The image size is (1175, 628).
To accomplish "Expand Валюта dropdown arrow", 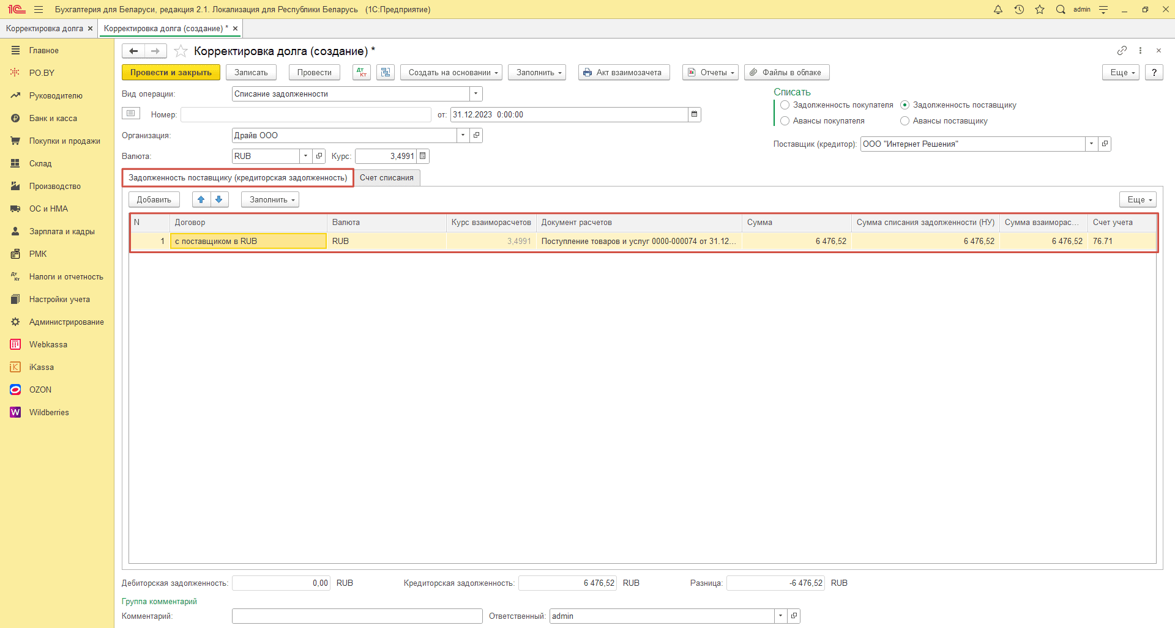I will 306,156.
